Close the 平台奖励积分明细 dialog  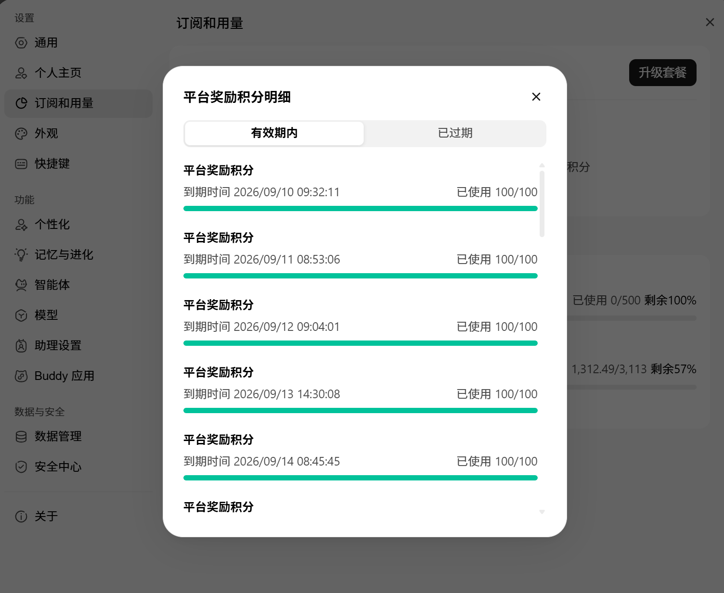536,97
